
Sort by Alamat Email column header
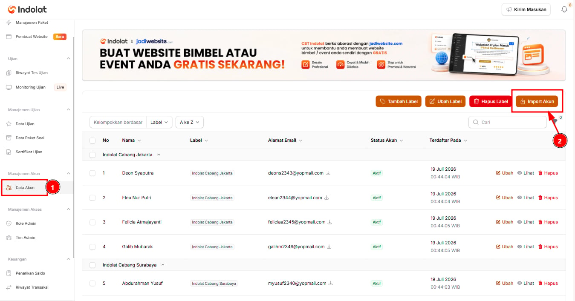[285, 140]
